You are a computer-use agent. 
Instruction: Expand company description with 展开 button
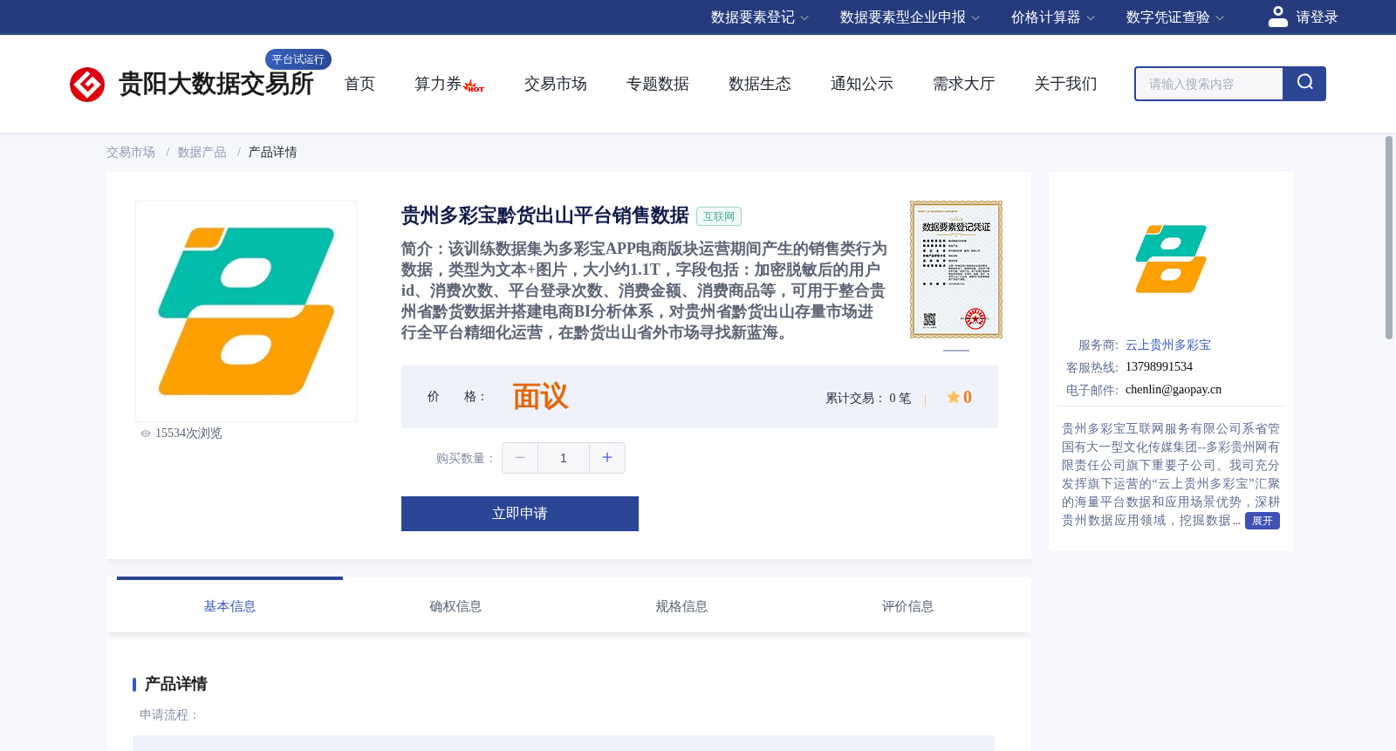click(x=1263, y=521)
